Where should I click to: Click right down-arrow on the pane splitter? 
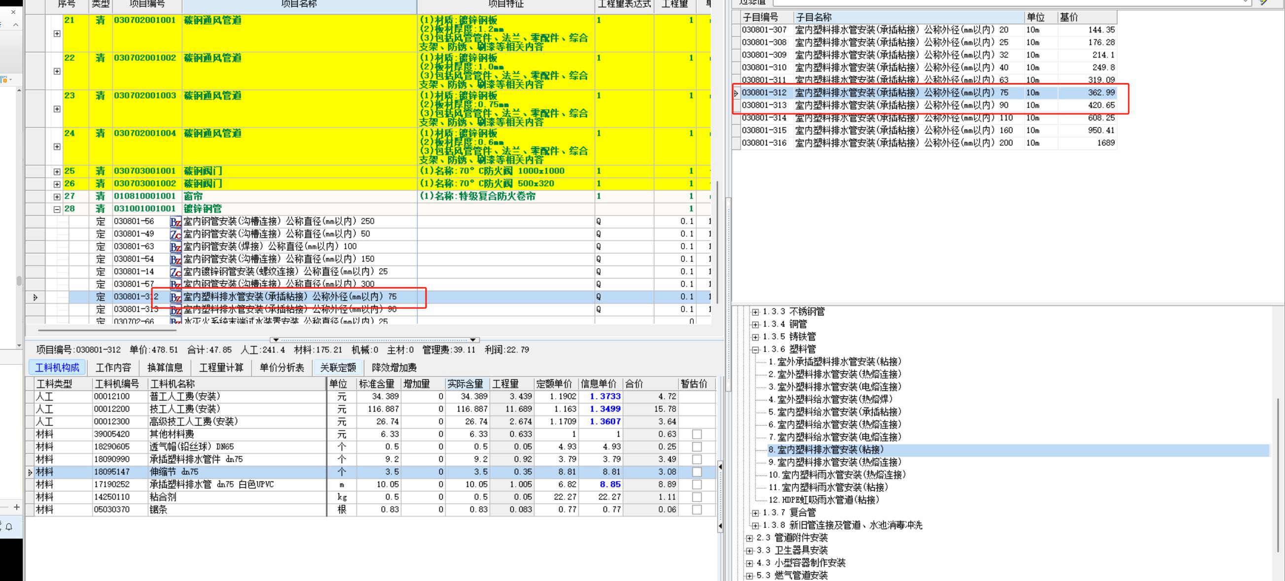point(473,340)
